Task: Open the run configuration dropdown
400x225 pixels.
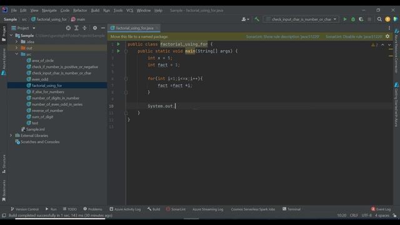Action: point(301,19)
